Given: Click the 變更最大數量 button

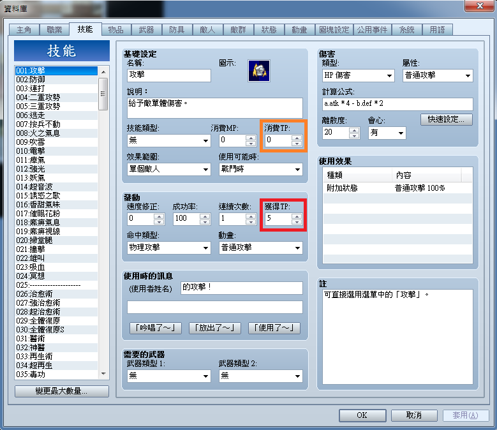Looking at the screenshot, I should [62, 391].
